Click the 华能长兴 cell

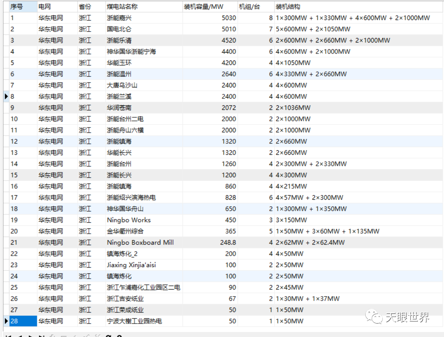coord(144,153)
